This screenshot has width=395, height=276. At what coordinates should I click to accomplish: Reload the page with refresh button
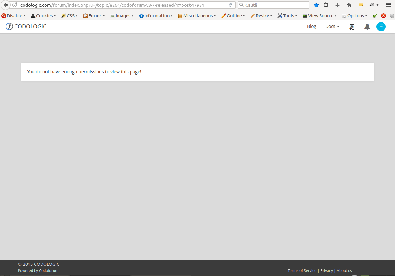(230, 5)
